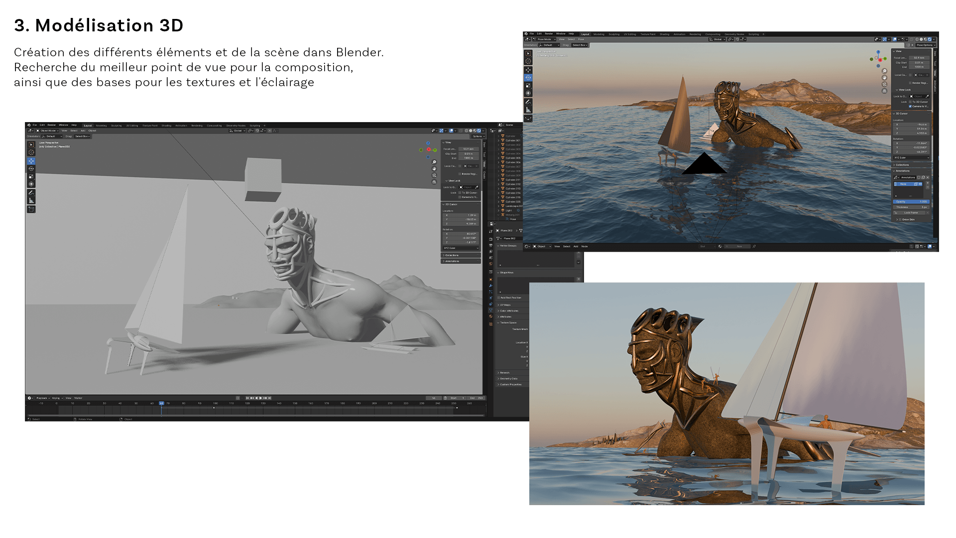Image resolution: width=956 pixels, height=538 pixels.
Task: Open the Add menu in Object Mode header
Action: tap(83, 131)
